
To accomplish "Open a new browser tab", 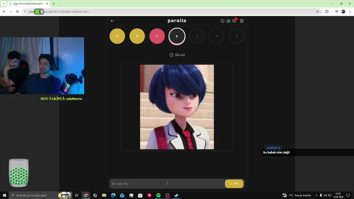I will click(54, 4).
